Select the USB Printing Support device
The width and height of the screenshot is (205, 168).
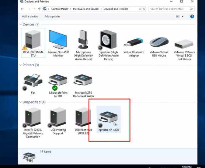tap(58, 121)
